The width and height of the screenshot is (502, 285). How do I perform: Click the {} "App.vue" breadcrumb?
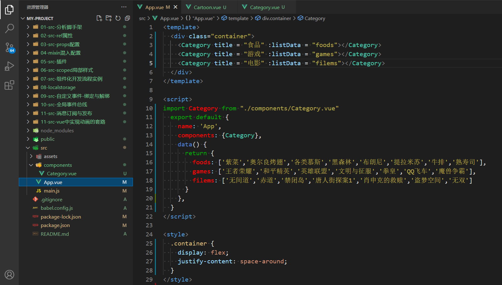click(x=200, y=18)
